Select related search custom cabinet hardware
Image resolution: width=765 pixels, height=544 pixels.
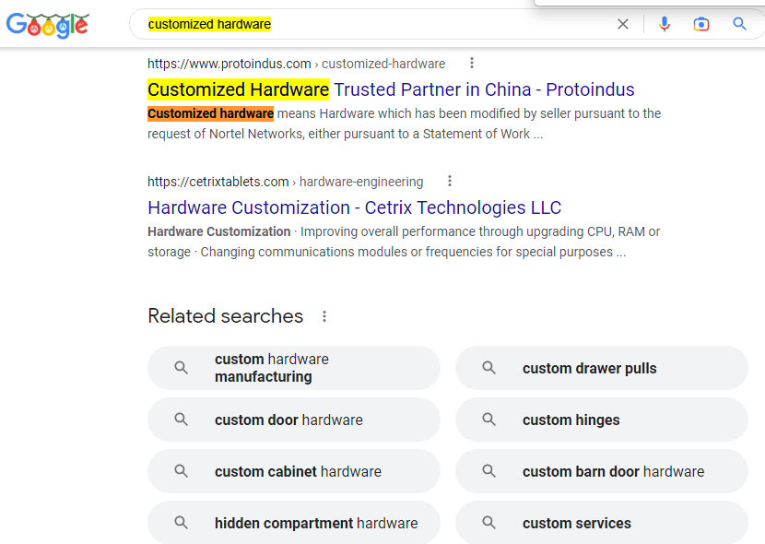pyautogui.click(x=294, y=471)
